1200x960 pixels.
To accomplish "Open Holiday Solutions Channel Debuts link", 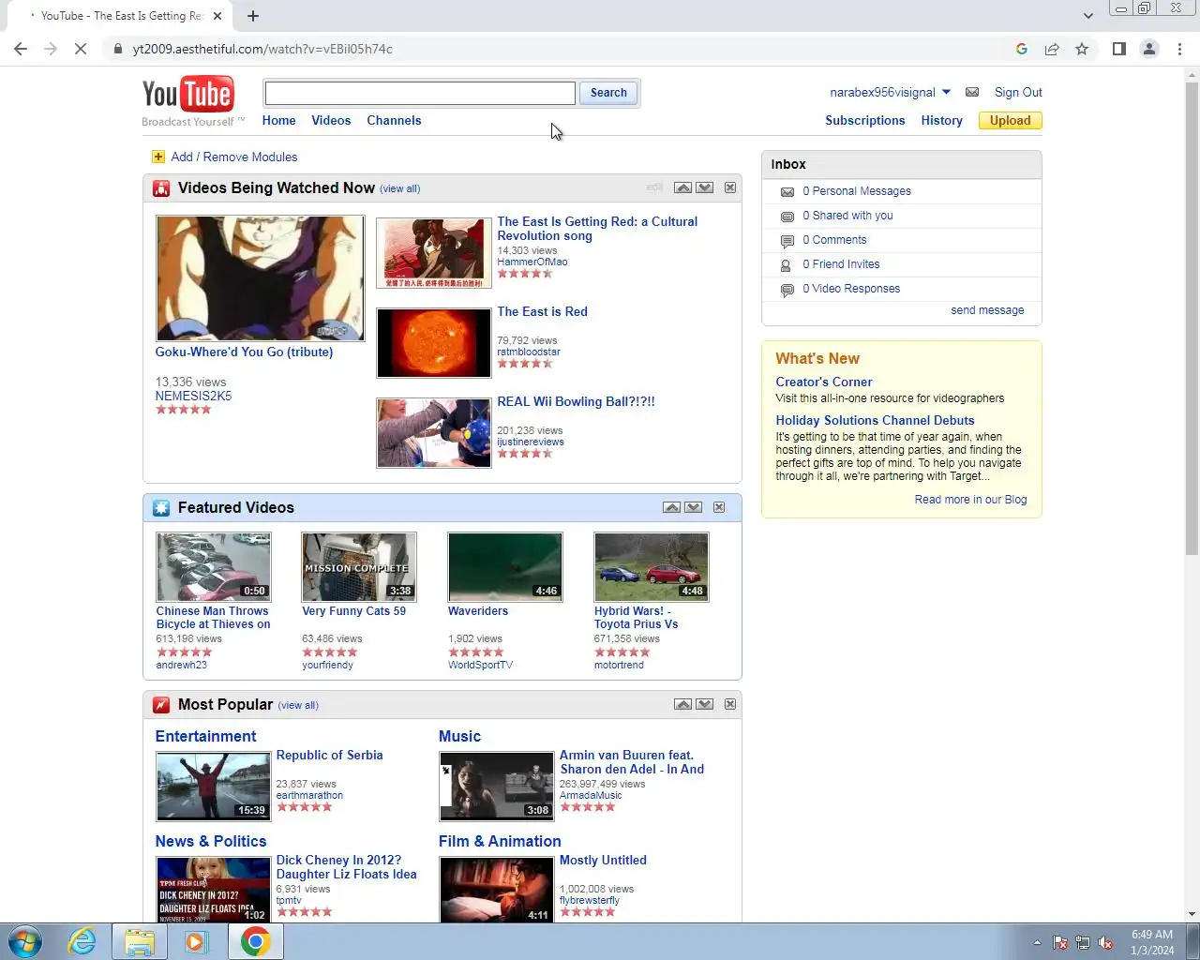I will point(875,420).
